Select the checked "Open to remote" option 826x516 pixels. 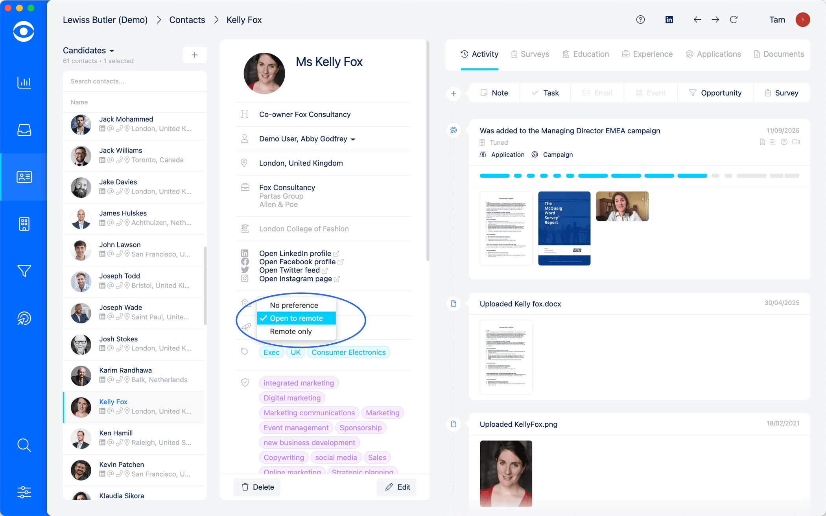[296, 318]
